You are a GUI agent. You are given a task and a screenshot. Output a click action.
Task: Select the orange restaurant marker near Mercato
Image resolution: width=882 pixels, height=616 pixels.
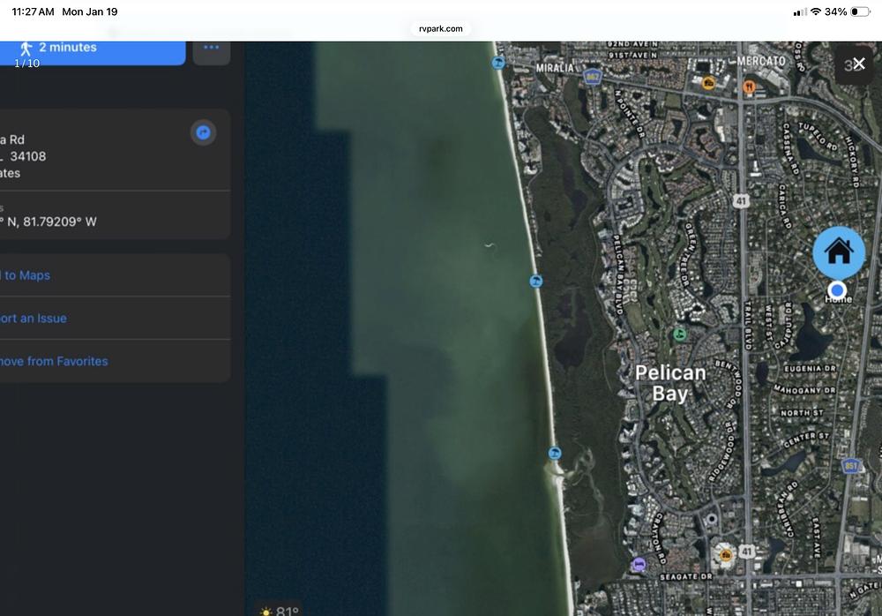pos(749,86)
